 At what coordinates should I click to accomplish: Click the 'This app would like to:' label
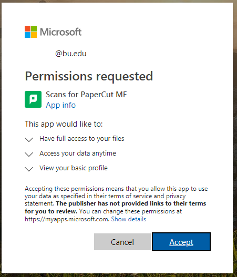click(x=64, y=124)
